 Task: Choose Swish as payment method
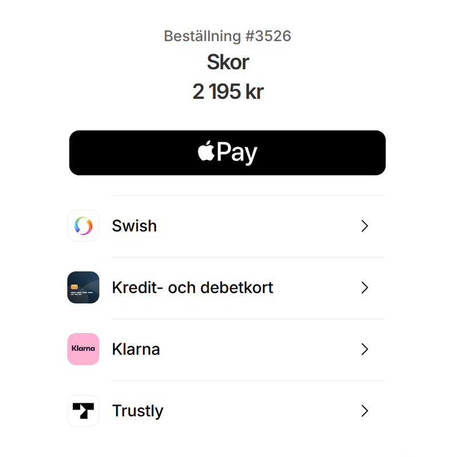[134, 226]
